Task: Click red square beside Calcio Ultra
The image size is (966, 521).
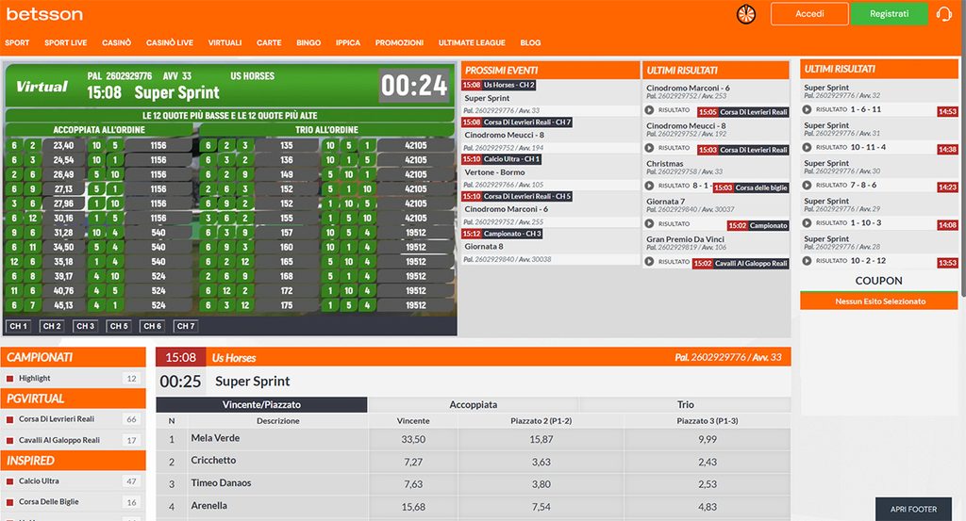Action: tap(9, 481)
